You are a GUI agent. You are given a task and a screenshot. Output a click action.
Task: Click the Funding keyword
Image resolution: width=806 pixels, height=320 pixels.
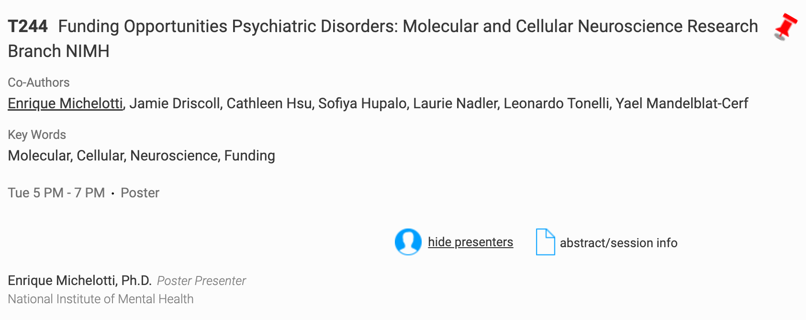[249, 156]
